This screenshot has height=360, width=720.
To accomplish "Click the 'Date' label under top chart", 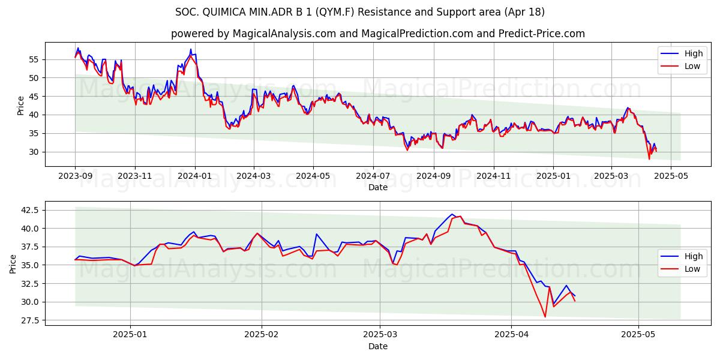I will click(378, 188).
